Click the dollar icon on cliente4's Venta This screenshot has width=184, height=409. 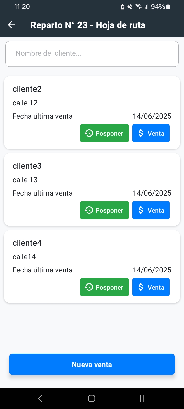pyautogui.click(x=141, y=287)
